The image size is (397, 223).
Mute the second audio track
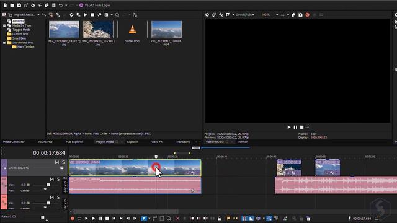click(51, 197)
